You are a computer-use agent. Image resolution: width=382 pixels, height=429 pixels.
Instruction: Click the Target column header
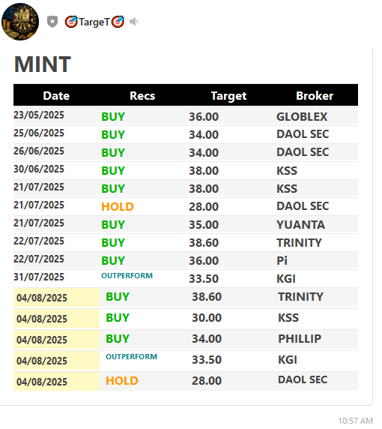click(228, 96)
